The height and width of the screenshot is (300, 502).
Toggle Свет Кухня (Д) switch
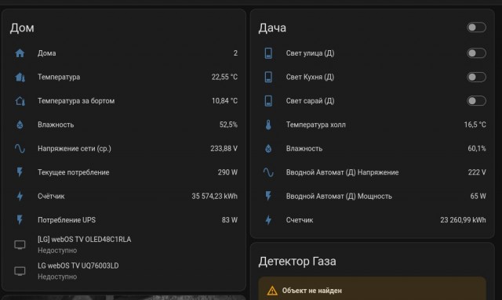pos(476,77)
